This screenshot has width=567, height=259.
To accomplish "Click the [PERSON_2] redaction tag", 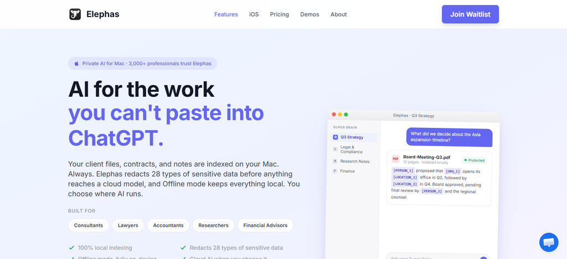I will (432, 191).
